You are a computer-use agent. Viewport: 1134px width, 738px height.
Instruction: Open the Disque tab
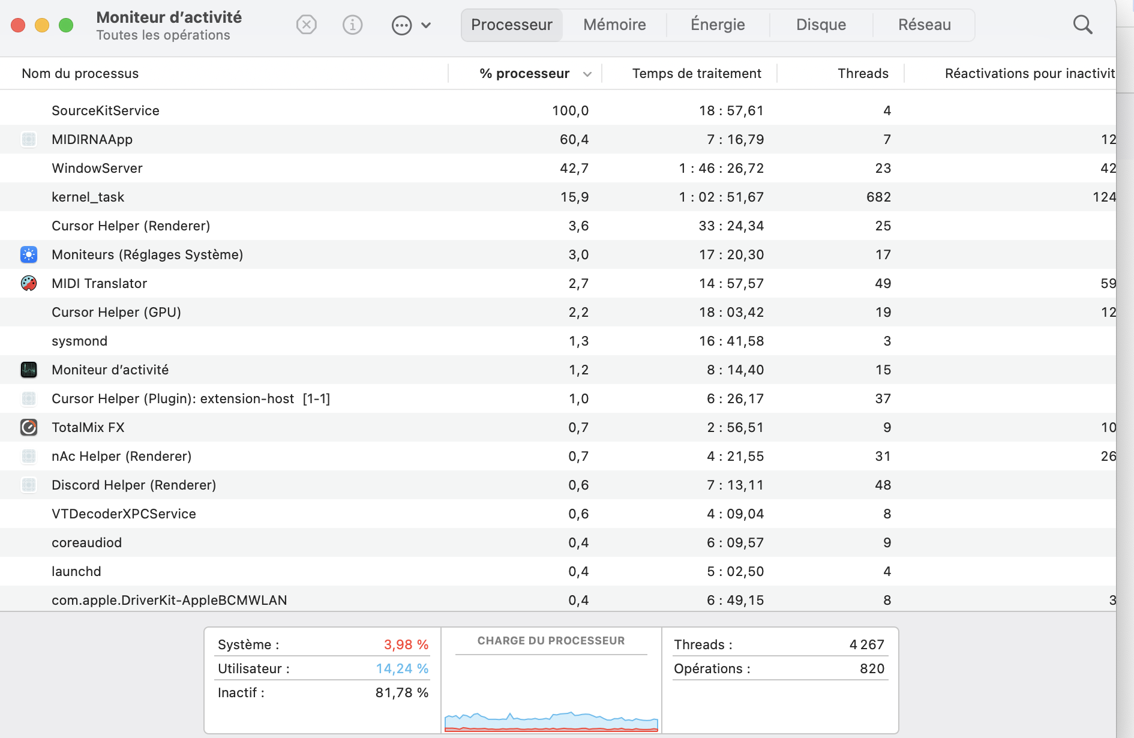coord(821,25)
